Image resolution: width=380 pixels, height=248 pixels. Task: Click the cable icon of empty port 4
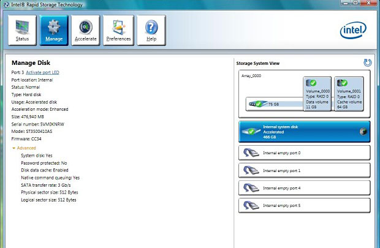251,188
